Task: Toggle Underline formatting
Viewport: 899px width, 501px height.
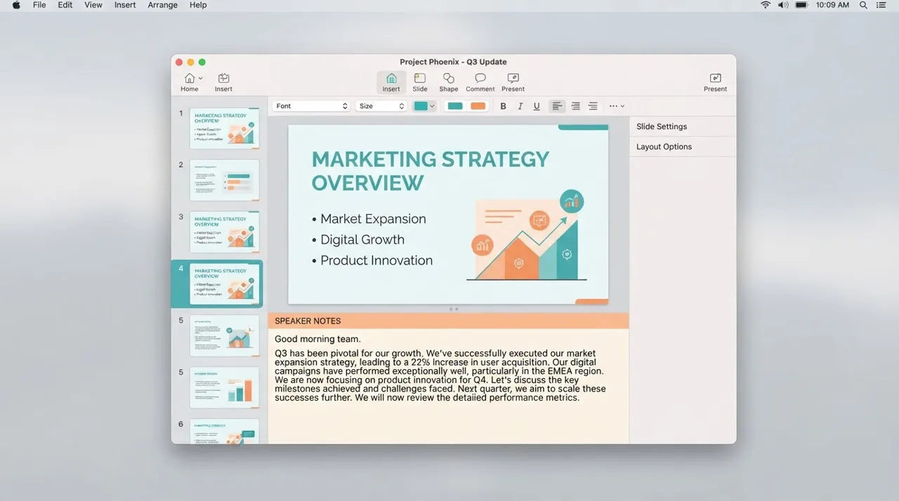Action: click(537, 106)
